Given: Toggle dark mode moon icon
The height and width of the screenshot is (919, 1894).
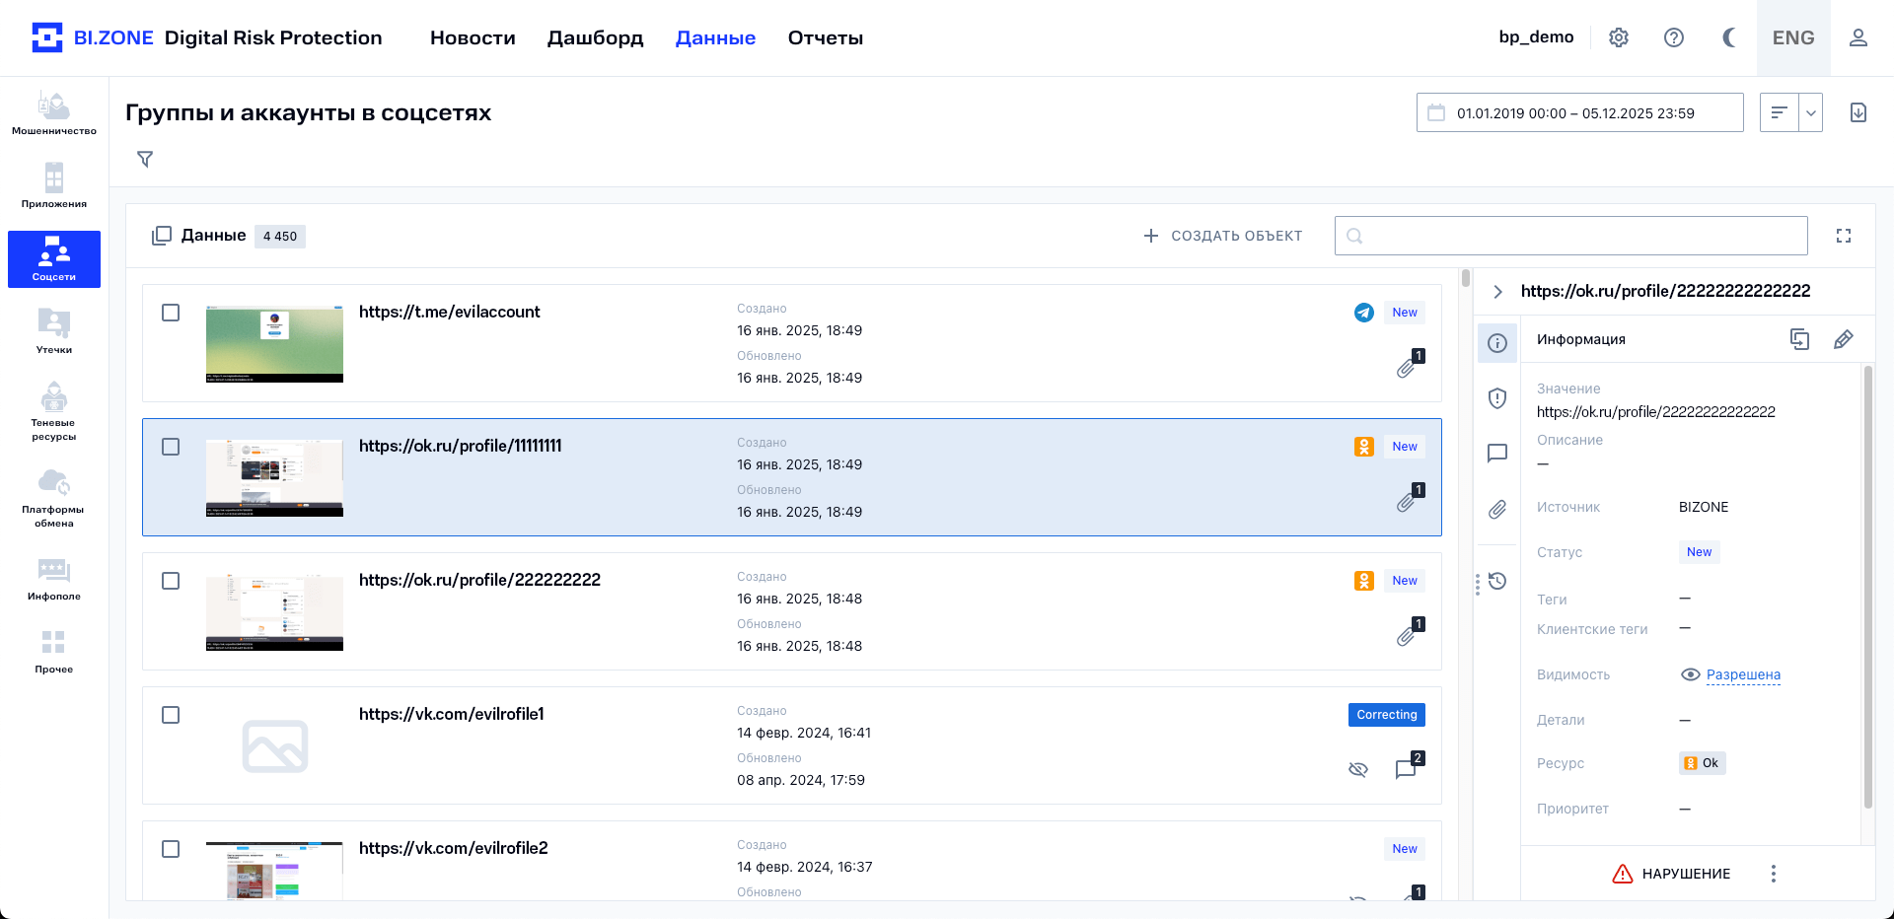Looking at the screenshot, I should point(1729,37).
